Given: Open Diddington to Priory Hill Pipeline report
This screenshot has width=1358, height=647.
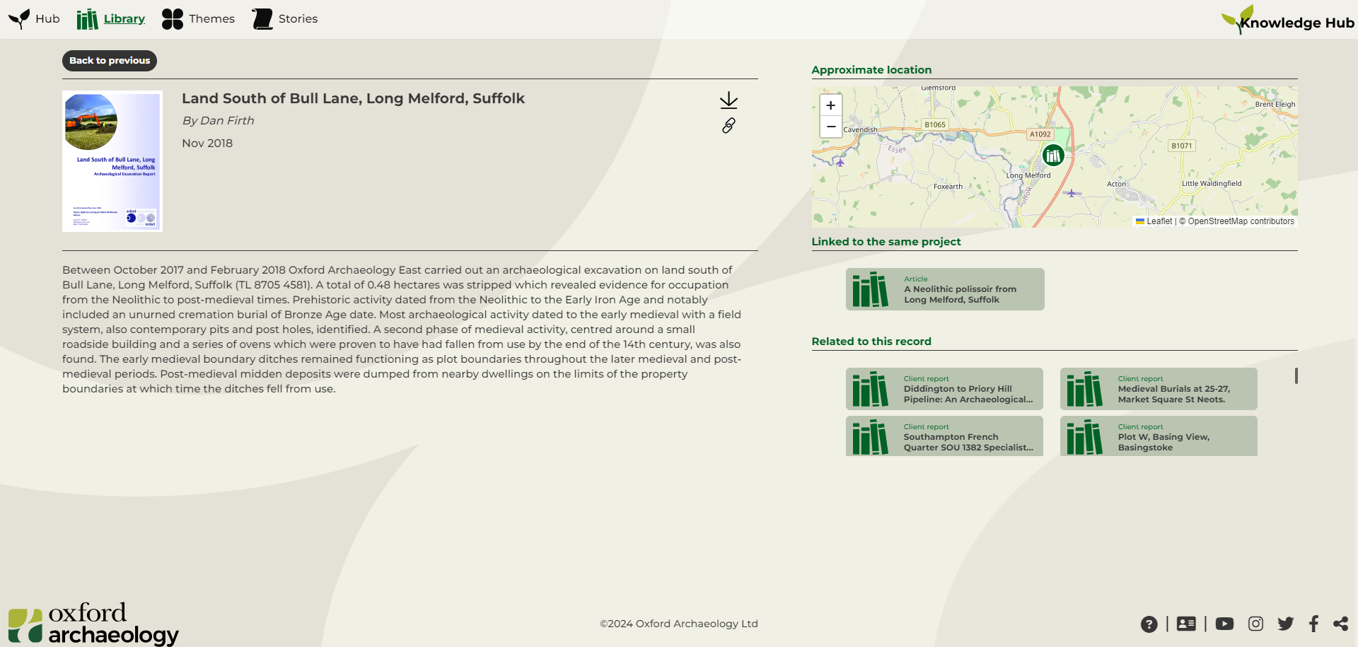Looking at the screenshot, I should pyautogui.click(x=944, y=389).
